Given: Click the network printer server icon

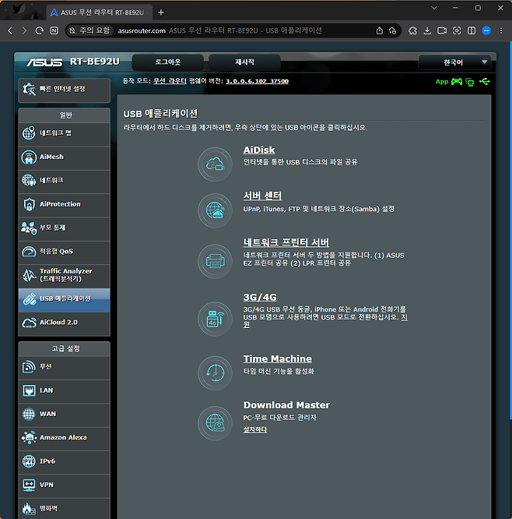Looking at the screenshot, I should point(215,258).
